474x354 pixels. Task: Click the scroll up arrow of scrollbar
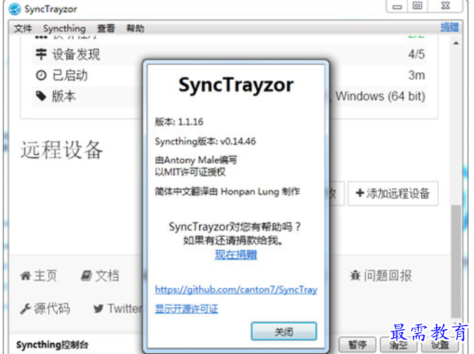pyautogui.click(x=456, y=43)
